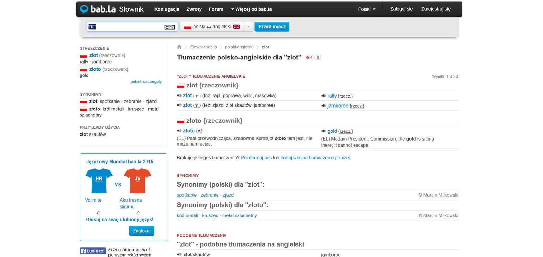Viewport: 543px width, 257px height.
Task: Click 'dodaj własne tłumaczenie poniżej' link
Action: [x=315, y=158]
